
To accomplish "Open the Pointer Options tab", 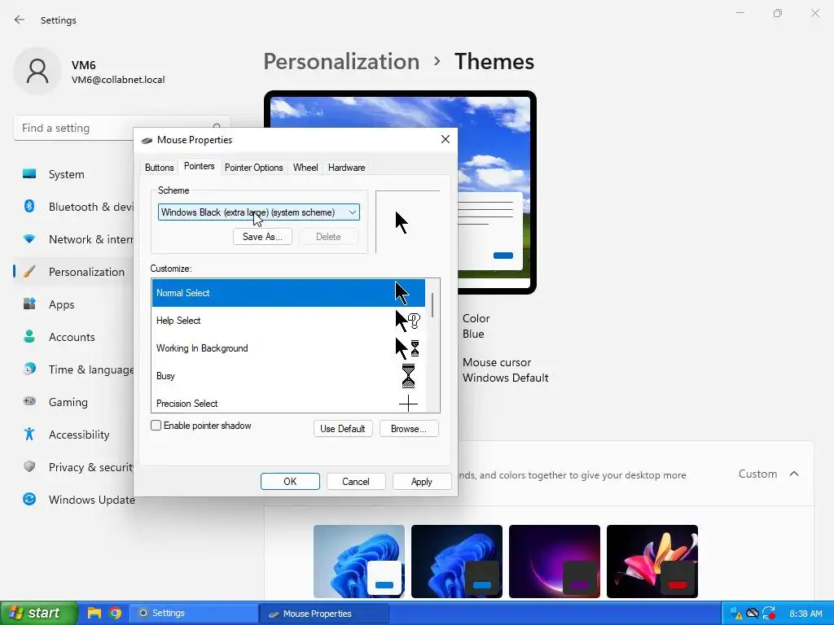I will click(254, 168).
